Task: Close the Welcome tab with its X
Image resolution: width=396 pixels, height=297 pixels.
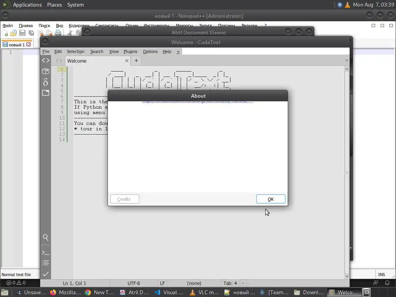Action: click(127, 61)
